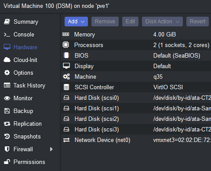Click the Console terminal prompt icon
The width and height of the screenshot is (211, 171).
pos(7,35)
